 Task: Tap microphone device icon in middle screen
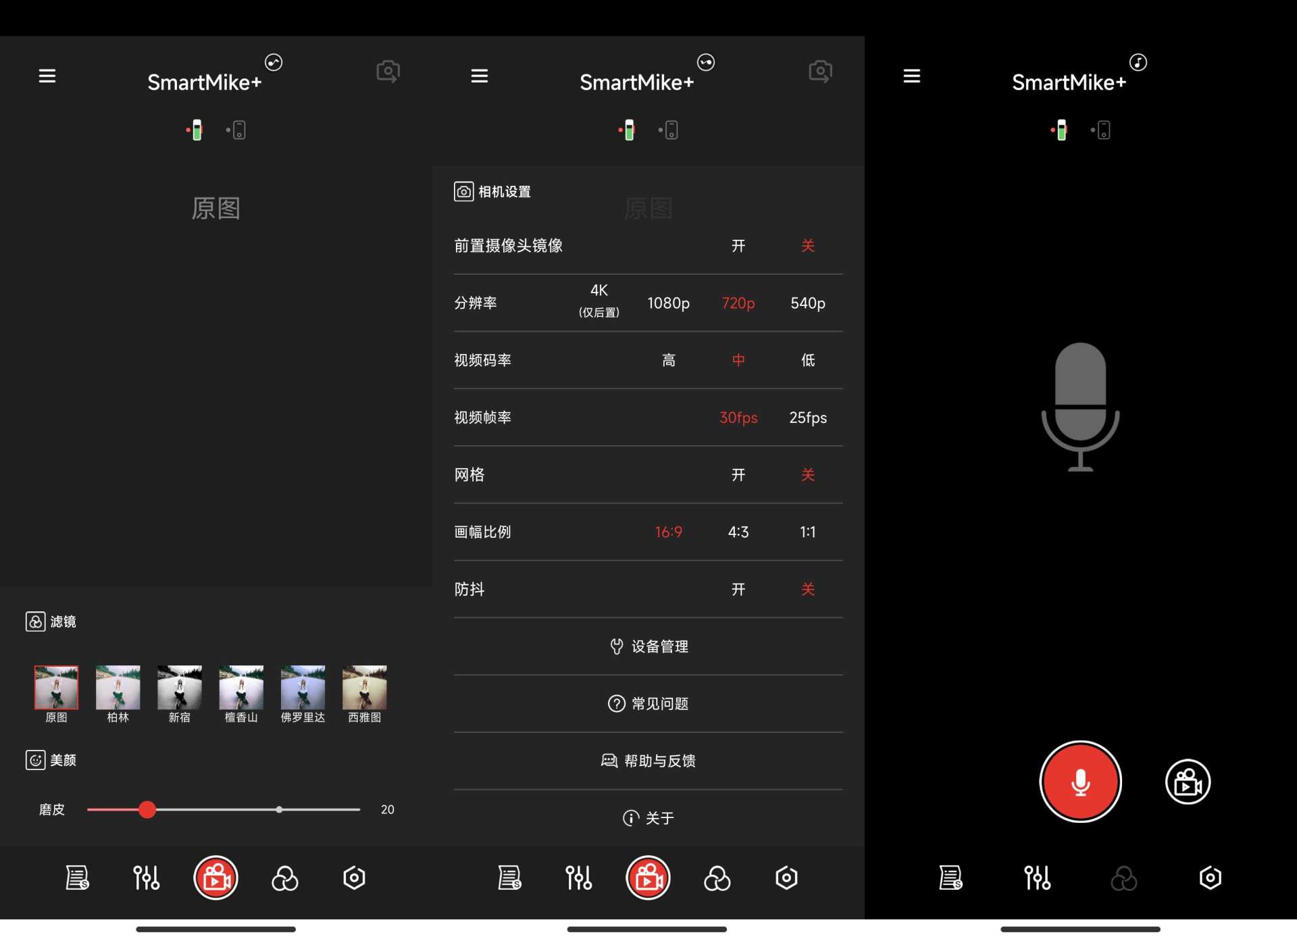coord(628,130)
